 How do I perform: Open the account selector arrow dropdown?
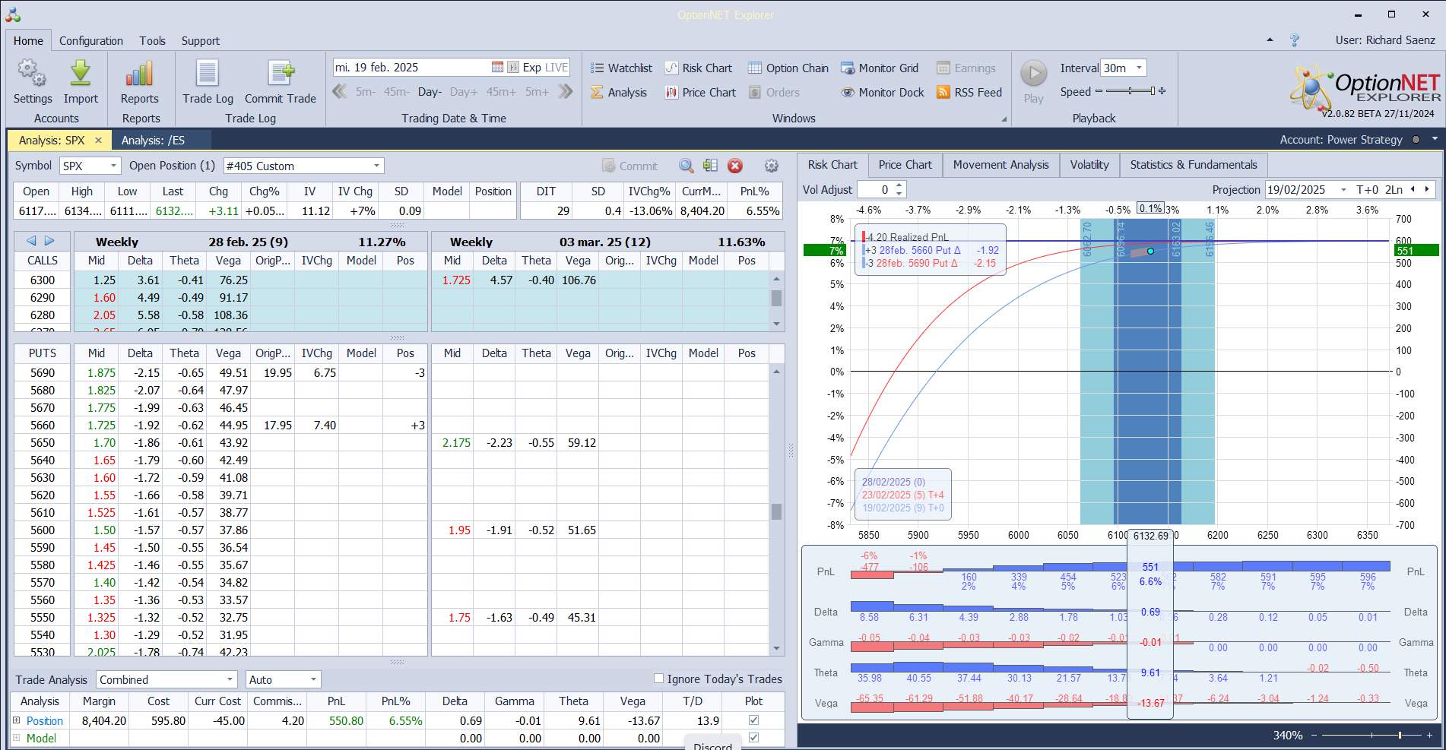click(x=1435, y=140)
